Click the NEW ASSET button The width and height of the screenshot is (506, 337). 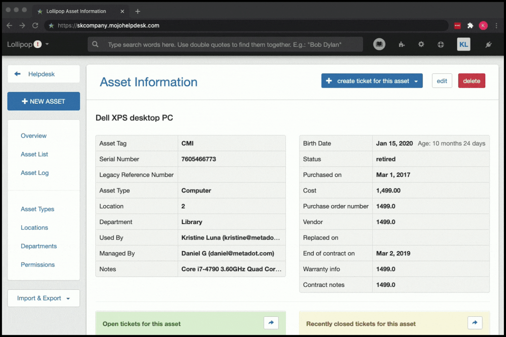pyautogui.click(x=43, y=101)
